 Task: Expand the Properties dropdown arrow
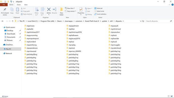pos(81,15)
